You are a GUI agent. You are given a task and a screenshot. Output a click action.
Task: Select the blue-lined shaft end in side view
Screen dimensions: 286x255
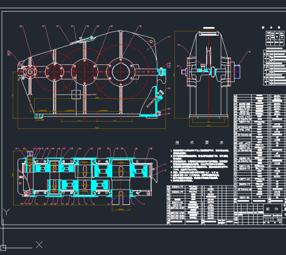(237, 72)
